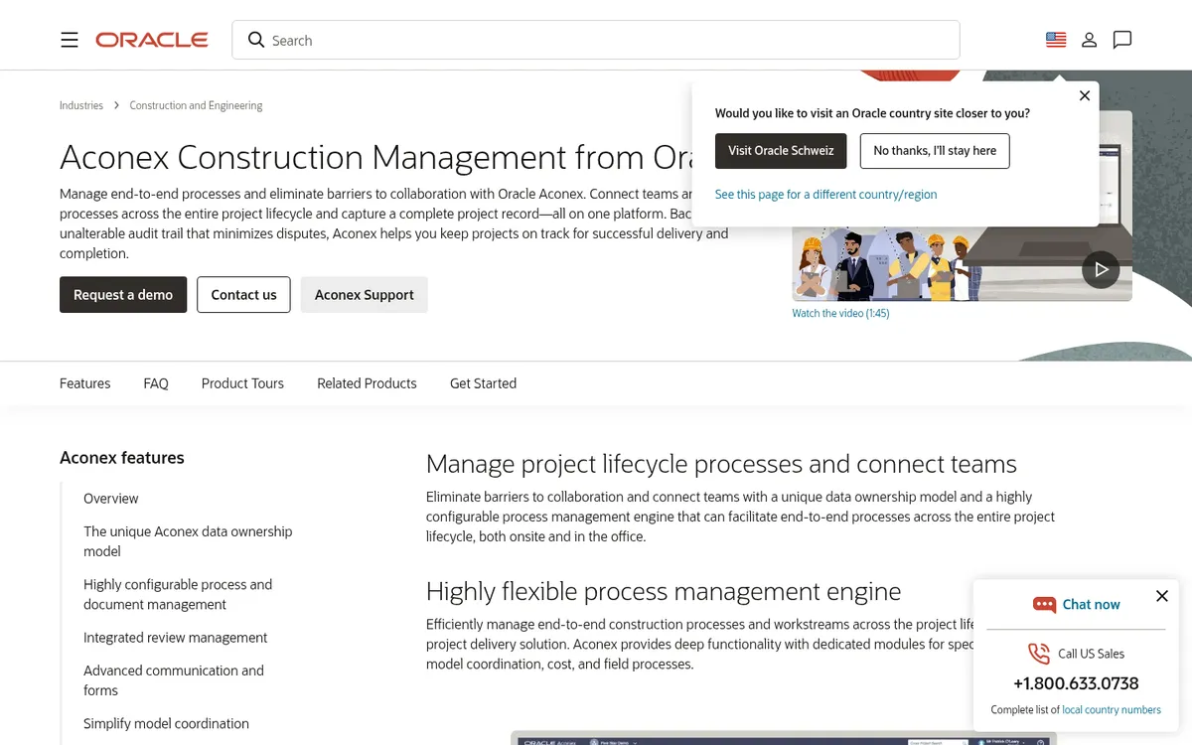Open Construction and Engineering breadcrumb

tap(196, 105)
